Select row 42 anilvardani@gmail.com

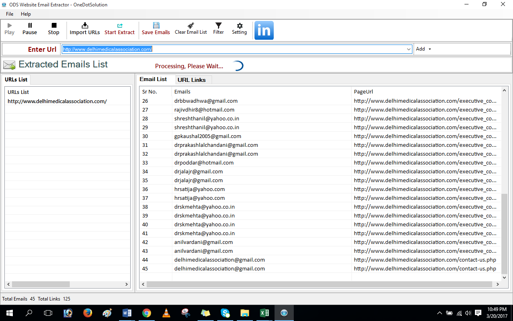[320, 242]
